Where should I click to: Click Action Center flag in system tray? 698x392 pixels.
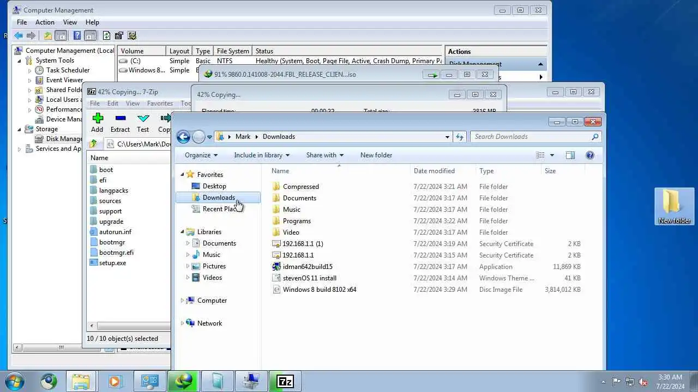tap(616, 382)
